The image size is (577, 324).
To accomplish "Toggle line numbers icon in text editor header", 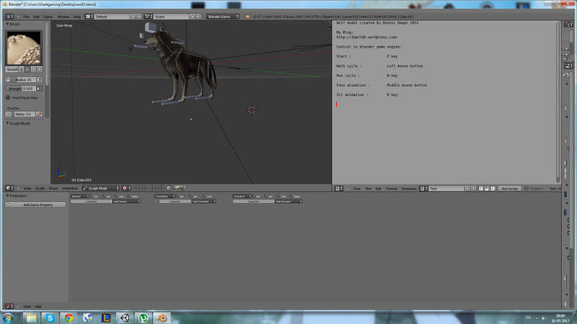I will tap(481, 189).
